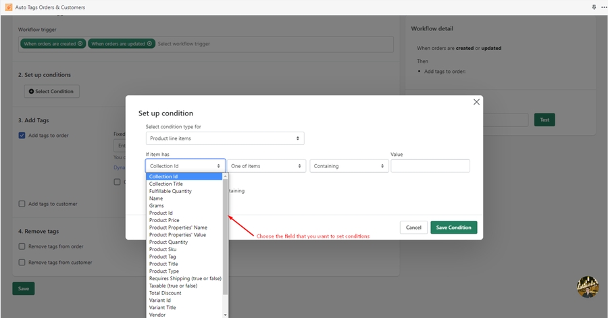
Task: Check Remove tags from order
Action: point(22,246)
